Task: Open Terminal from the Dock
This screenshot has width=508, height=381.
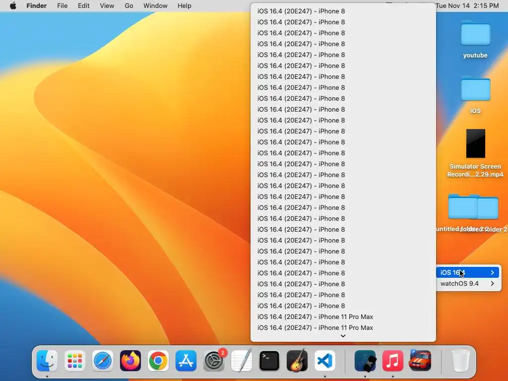Action: pyautogui.click(x=269, y=361)
